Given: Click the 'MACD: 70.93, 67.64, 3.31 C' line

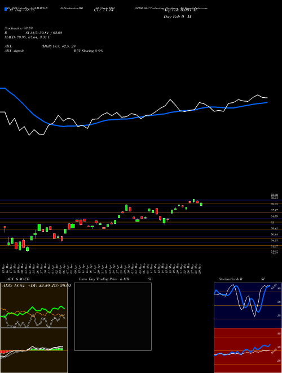Looking at the screenshot, I should (x=27, y=37).
